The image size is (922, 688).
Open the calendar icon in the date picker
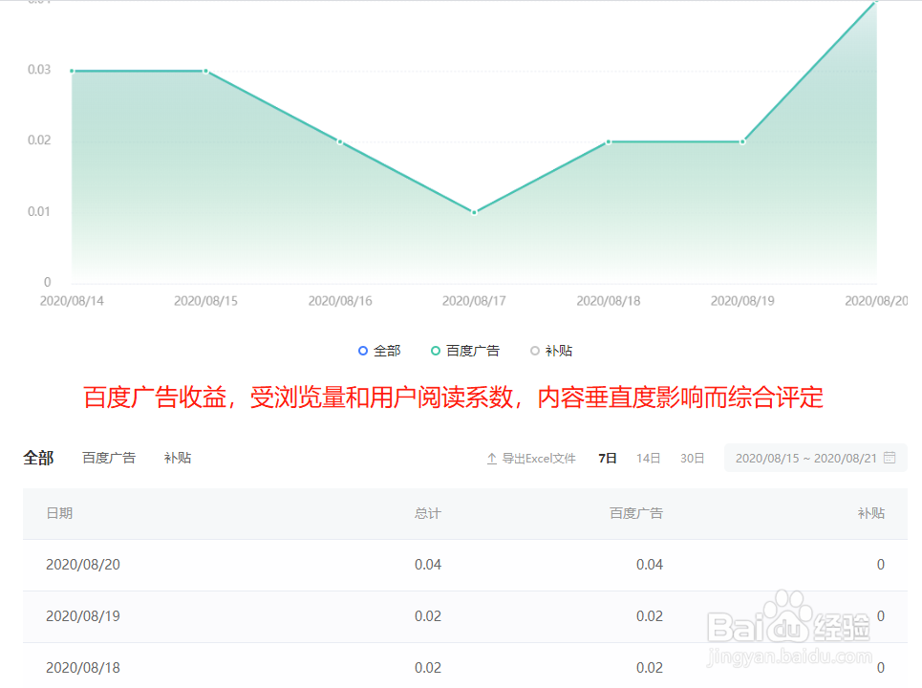pos(890,458)
